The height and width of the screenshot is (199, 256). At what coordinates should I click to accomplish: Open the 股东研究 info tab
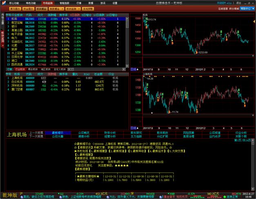[136, 133]
